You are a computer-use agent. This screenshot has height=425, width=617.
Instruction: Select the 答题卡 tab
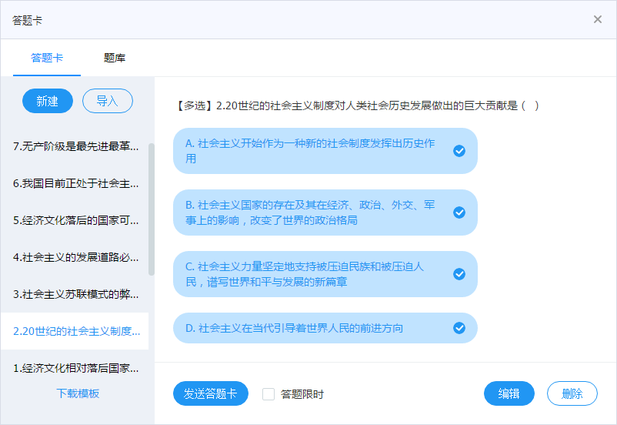(x=47, y=58)
